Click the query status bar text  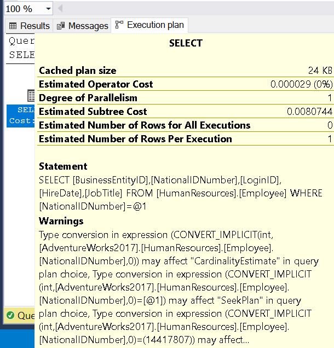(26, 315)
